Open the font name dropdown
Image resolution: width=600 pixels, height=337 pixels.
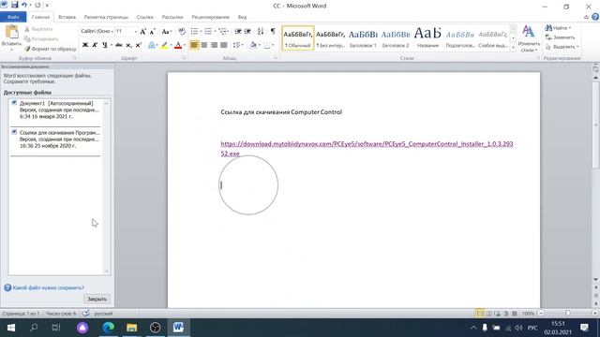(112, 31)
